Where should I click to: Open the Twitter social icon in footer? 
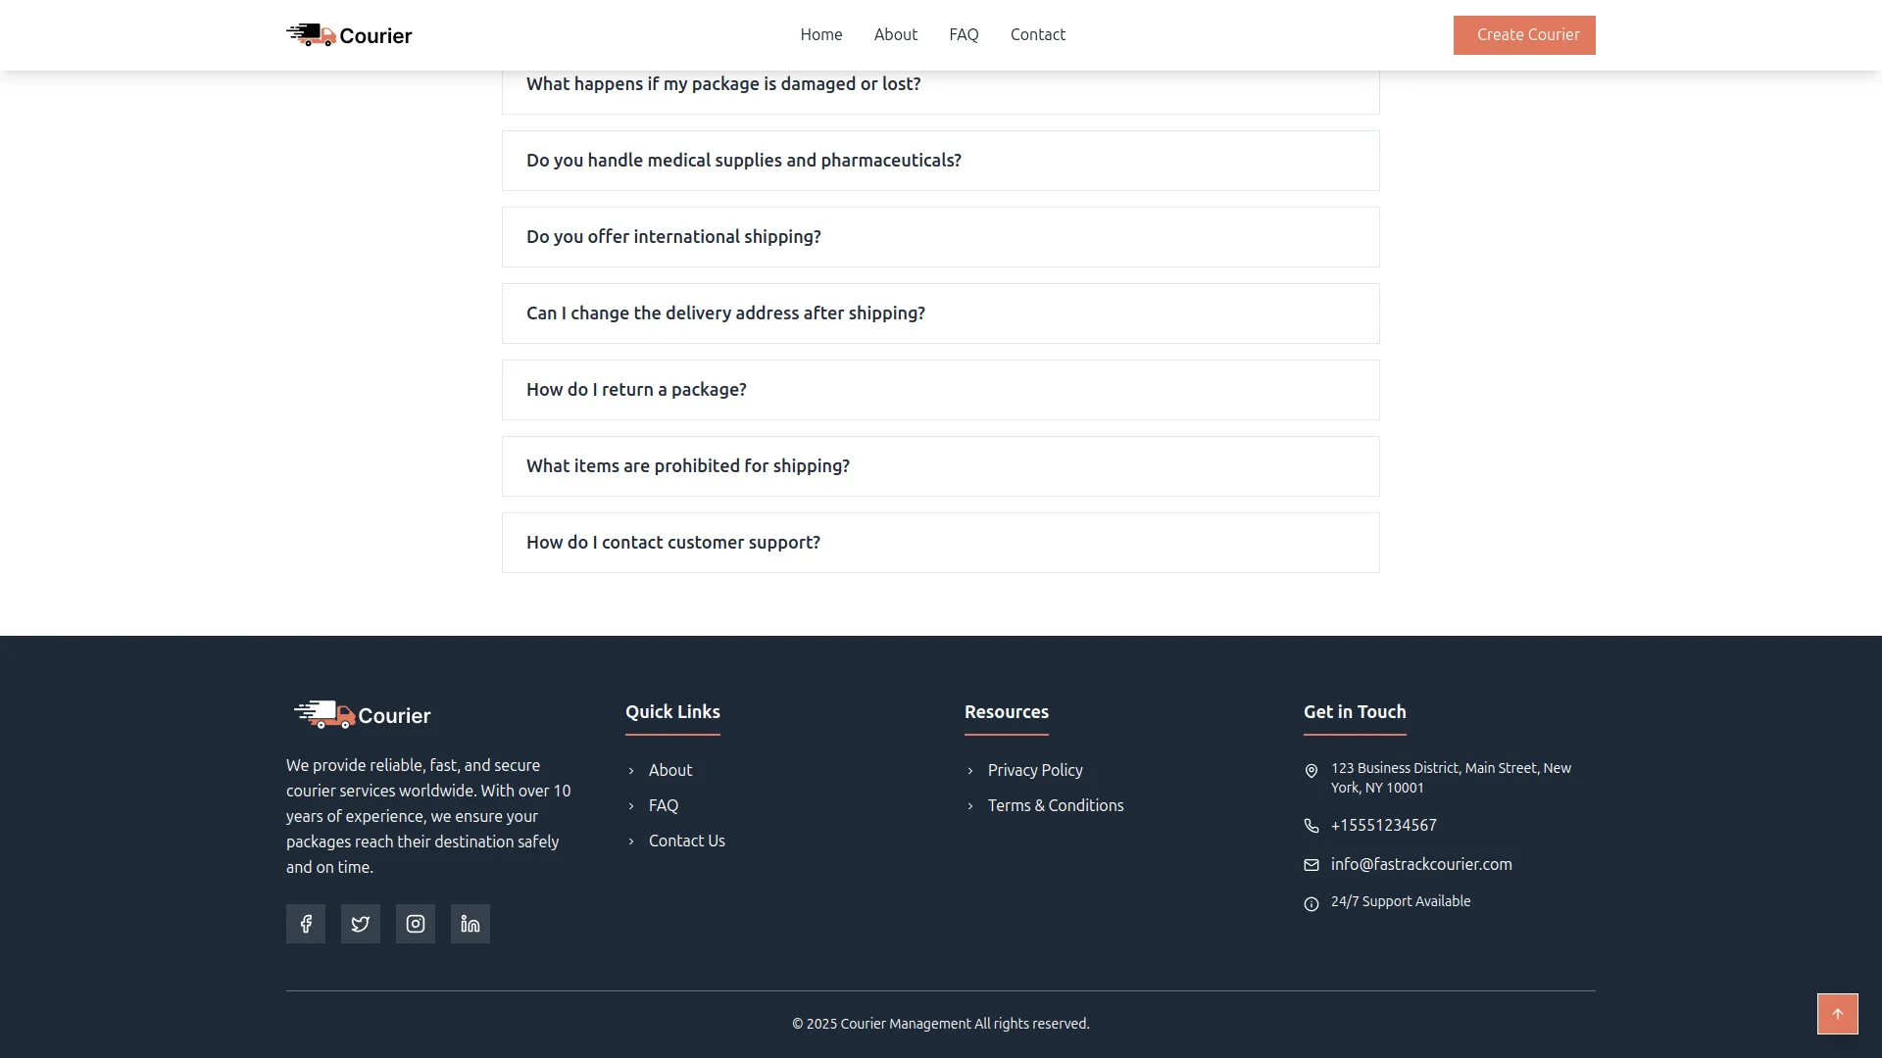[x=361, y=924]
